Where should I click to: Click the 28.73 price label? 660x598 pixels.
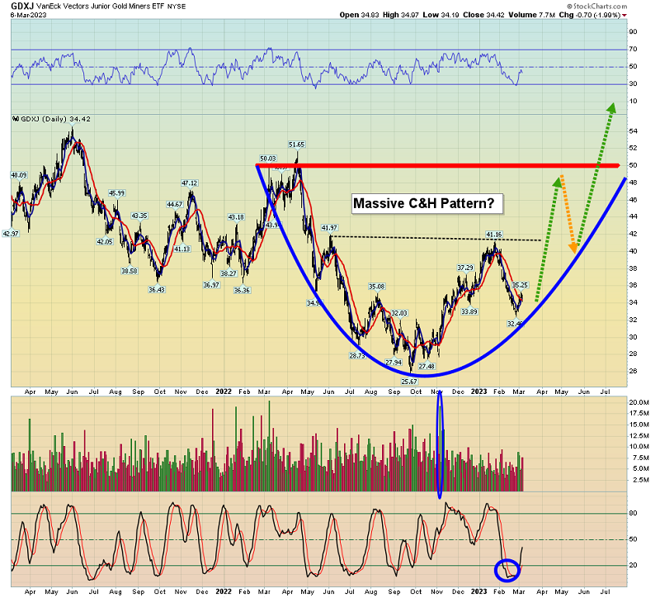[357, 356]
